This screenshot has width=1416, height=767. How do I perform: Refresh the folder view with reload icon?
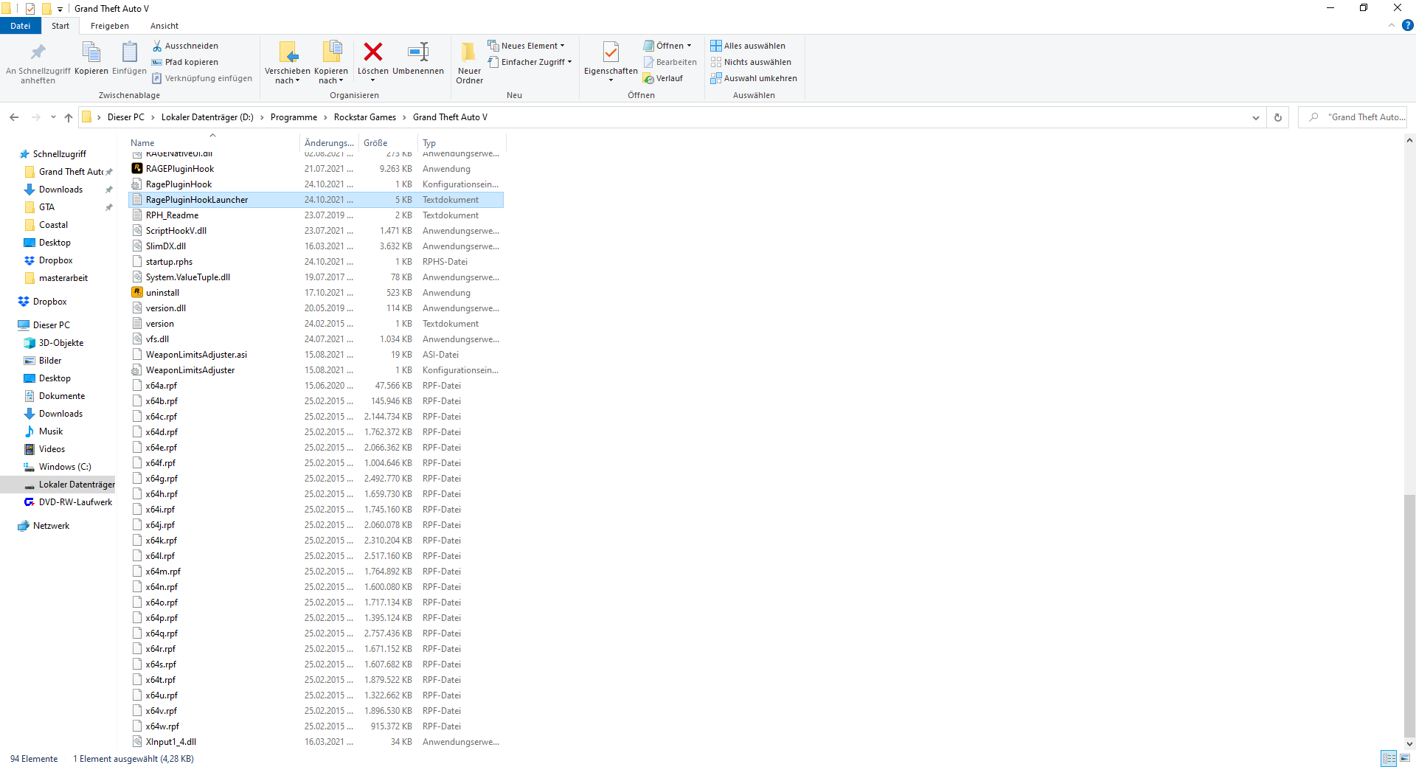click(x=1278, y=117)
